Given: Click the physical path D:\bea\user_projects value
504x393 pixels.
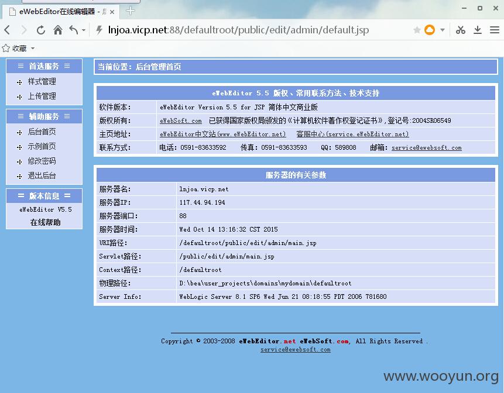Looking at the screenshot, I should 265,283.
